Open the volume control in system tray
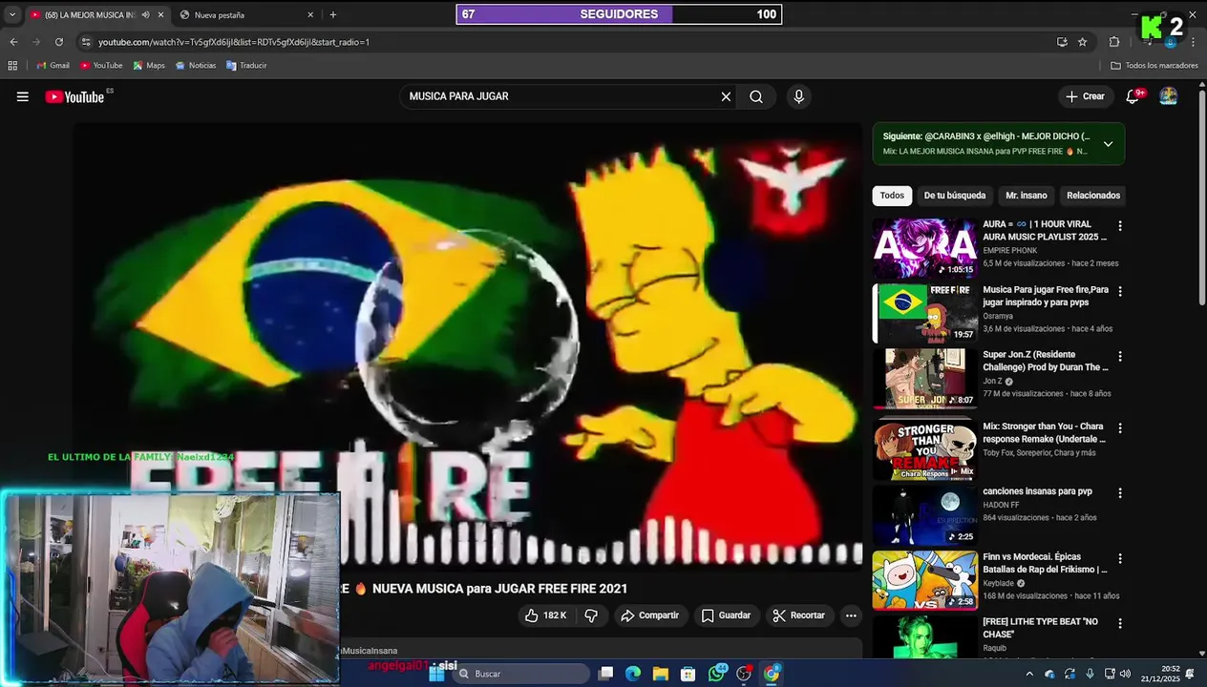This screenshot has height=687, width=1207. [1125, 675]
